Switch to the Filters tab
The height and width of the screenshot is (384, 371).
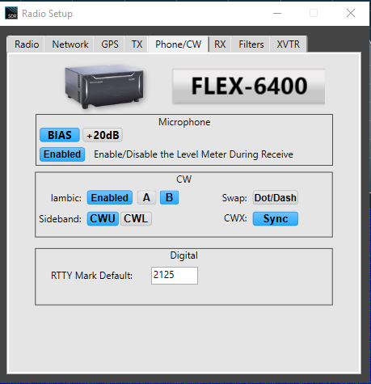251,44
